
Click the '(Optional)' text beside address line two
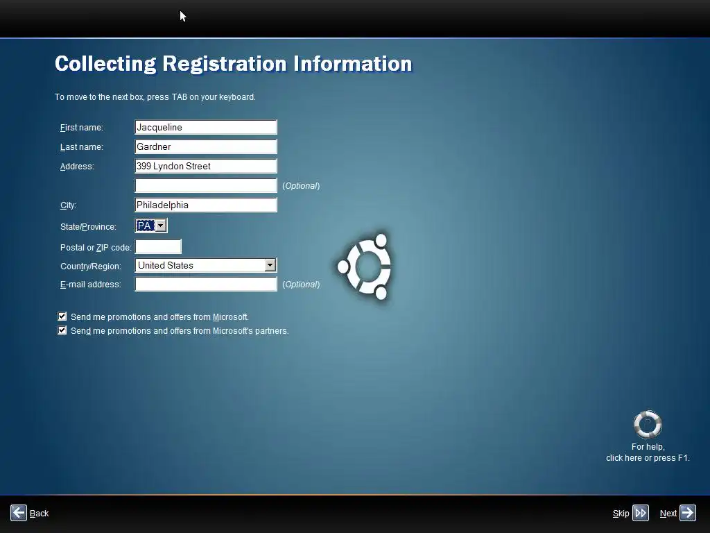tap(301, 186)
